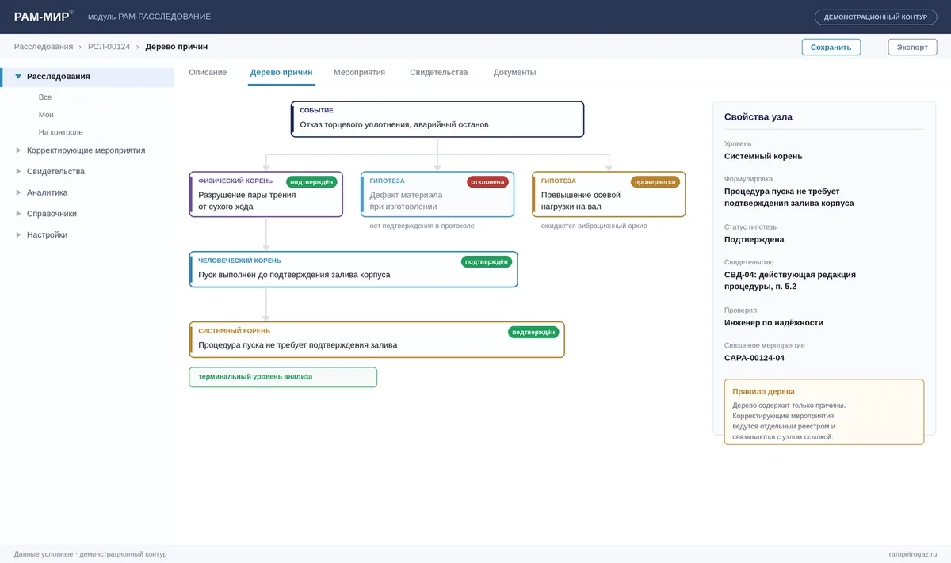Click подтверждён badge on Физический корень
951x563 pixels.
(x=312, y=182)
